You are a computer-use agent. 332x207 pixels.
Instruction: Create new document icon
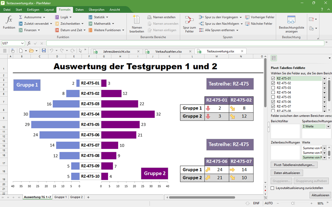21,50
